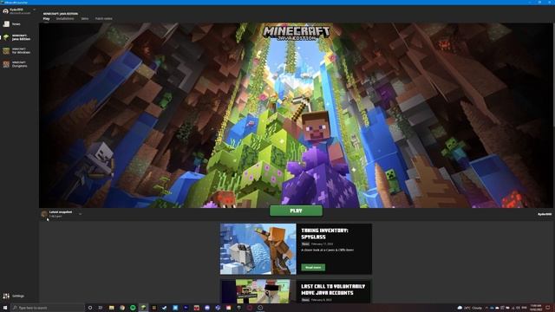Click the account avatar icon
Image resolution: width=555 pixels, height=312 pixels.
tap(5, 11)
